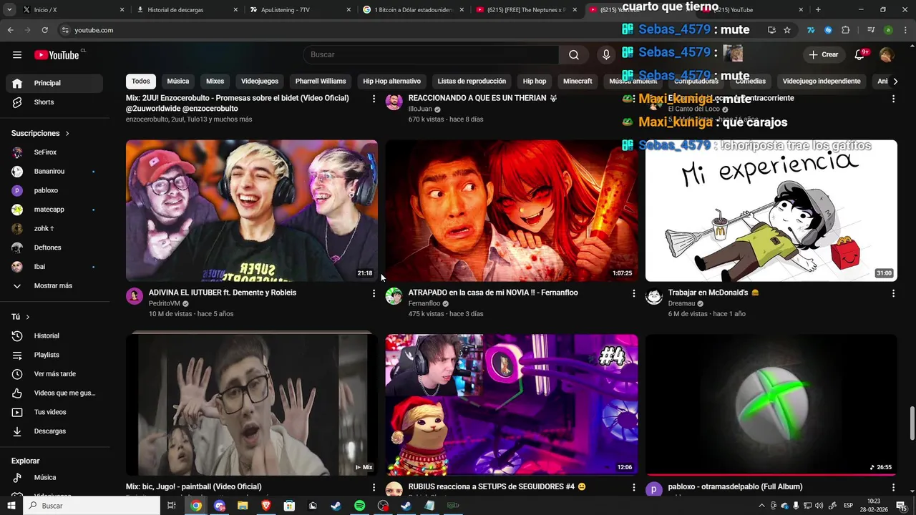Open File Explorer from taskbar
This screenshot has height=515, width=916.
(x=243, y=506)
